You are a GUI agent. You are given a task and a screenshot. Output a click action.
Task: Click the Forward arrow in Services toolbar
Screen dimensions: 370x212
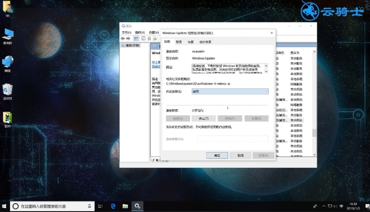coord(128,38)
